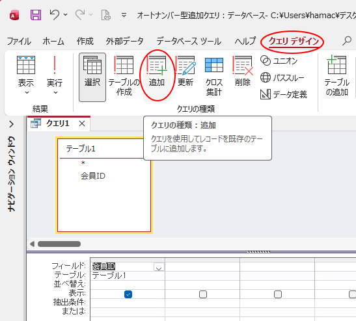Open the field name dropdown in the grid

point(159,267)
